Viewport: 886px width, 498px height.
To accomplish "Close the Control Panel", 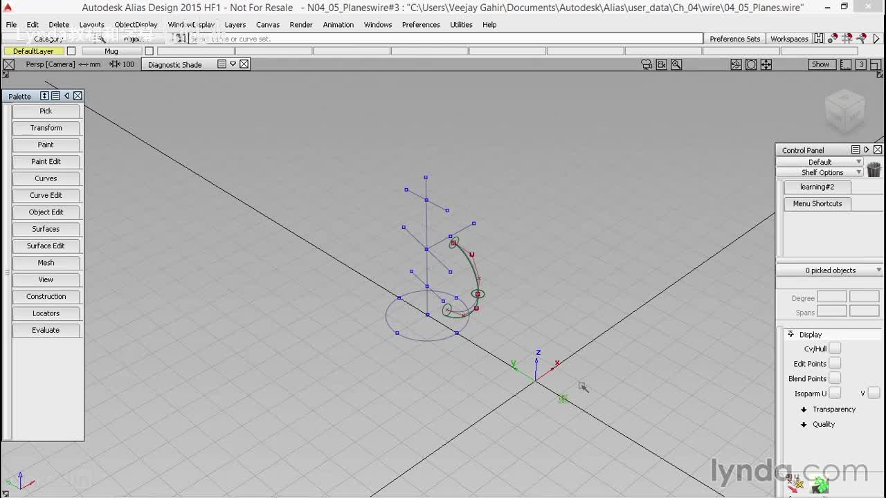I will tap(878, 149).
